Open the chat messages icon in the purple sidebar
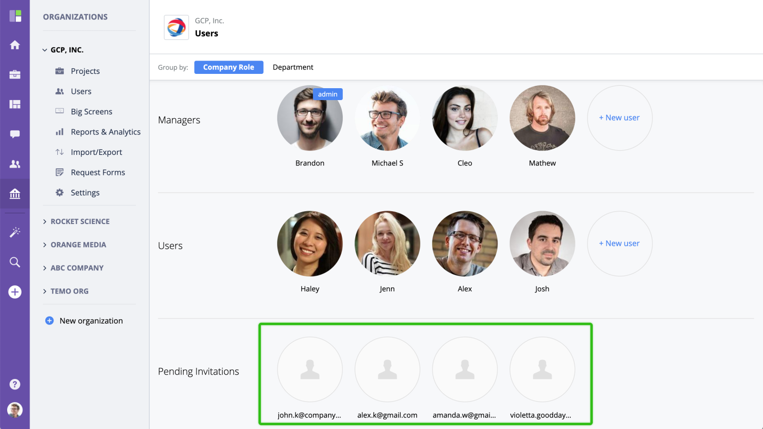This screenshot has width=763, height=429. pyautogui.click(x=15, y=134)
